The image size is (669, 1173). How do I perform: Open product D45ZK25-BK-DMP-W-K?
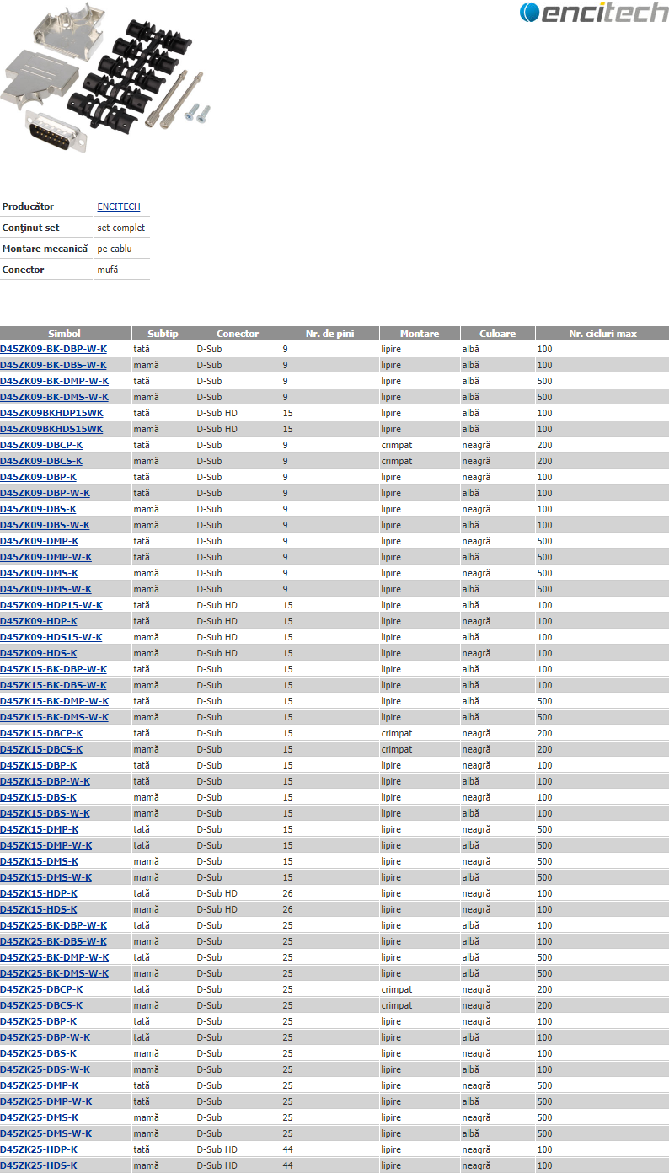(55, 957)
